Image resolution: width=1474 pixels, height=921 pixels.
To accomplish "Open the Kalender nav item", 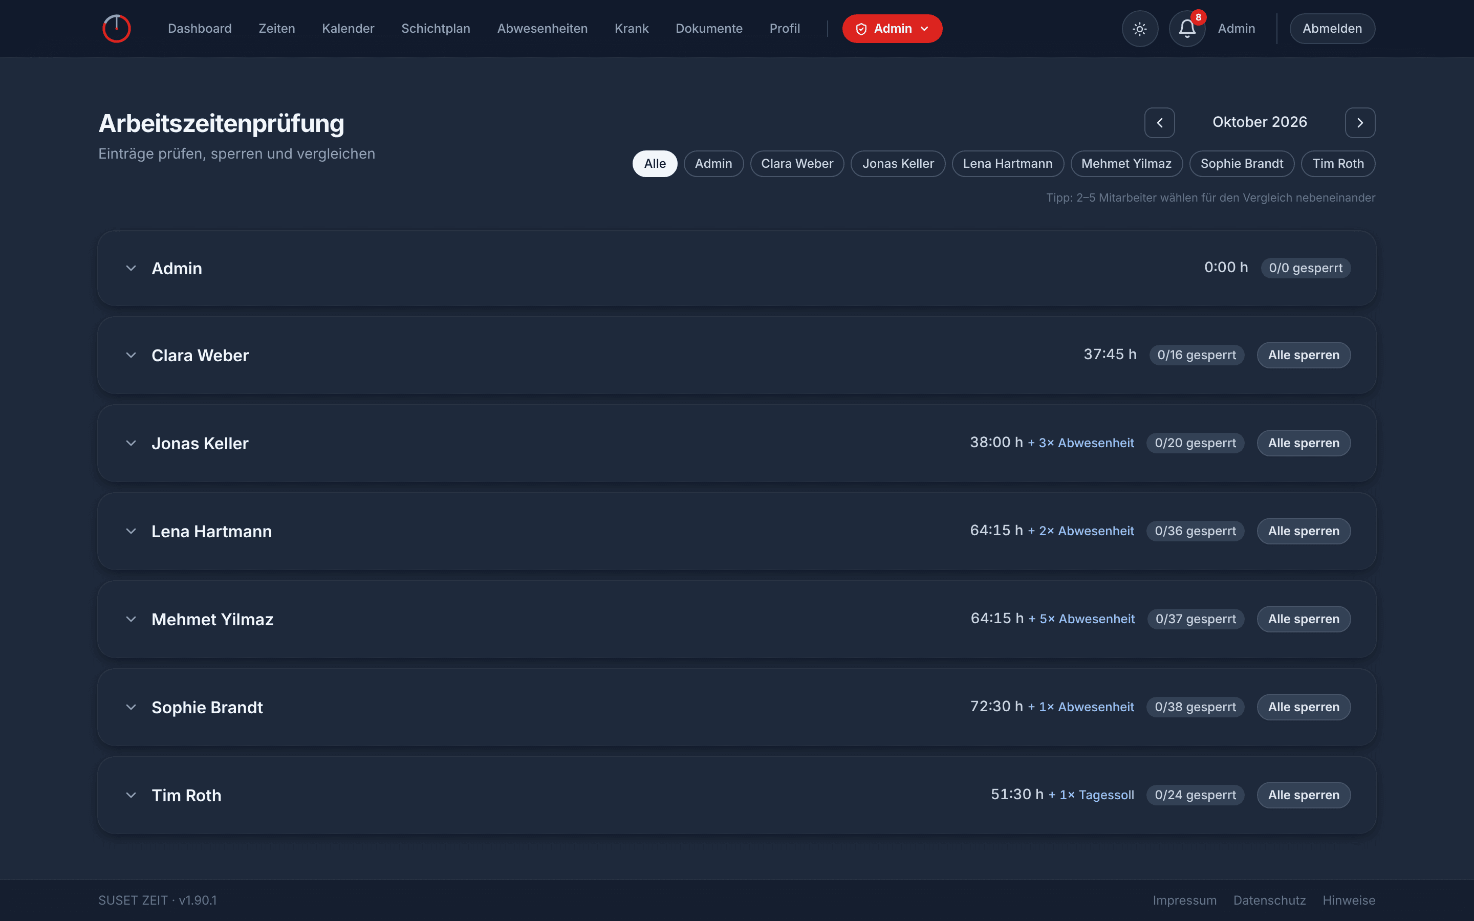I will [348, 29].
